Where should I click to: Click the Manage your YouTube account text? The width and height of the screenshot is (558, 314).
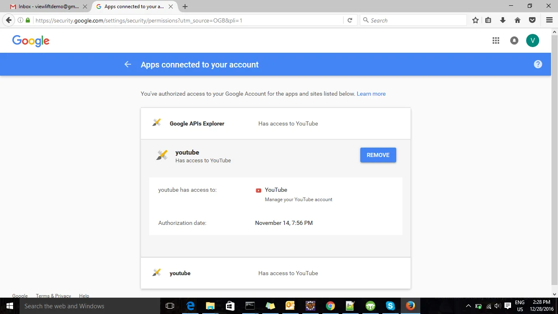click(x=299, y=200)
